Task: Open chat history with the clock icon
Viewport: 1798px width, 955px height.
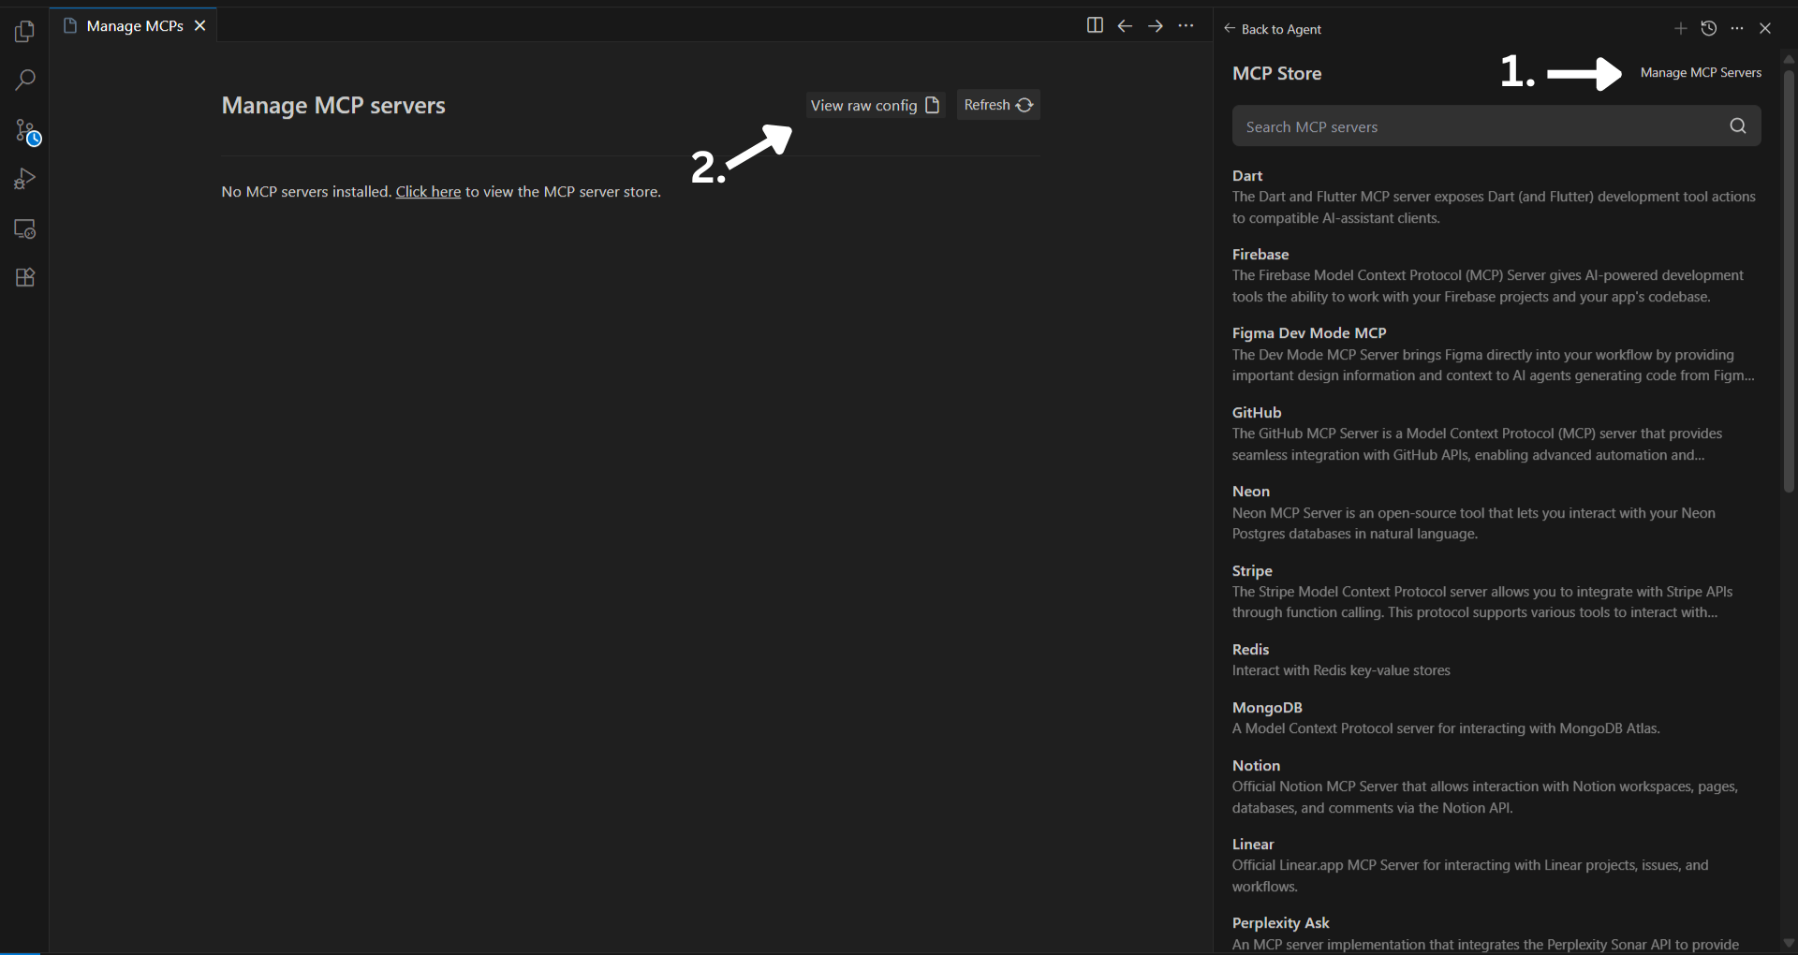Action: [1708, 28]
